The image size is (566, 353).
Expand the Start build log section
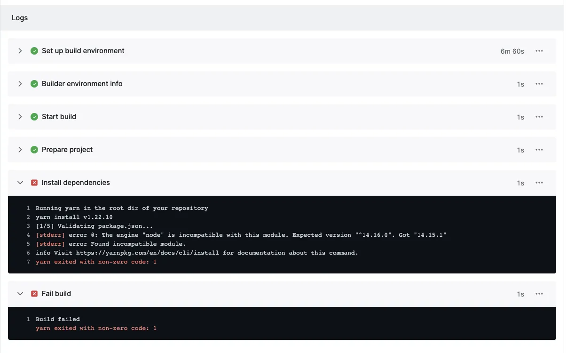pyautogui.click(x=20, y=117)
